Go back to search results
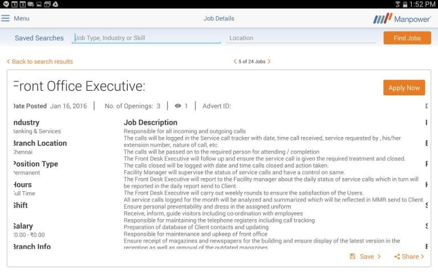Viewport: 438px width, 274px height. pos(42,62)
